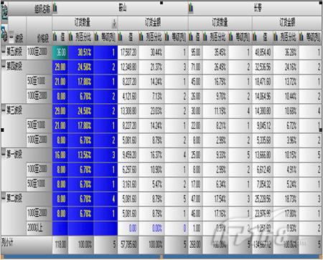
Task: Click chart icon on 鞍山 订货数量 值 column
Action: (55, 37)
